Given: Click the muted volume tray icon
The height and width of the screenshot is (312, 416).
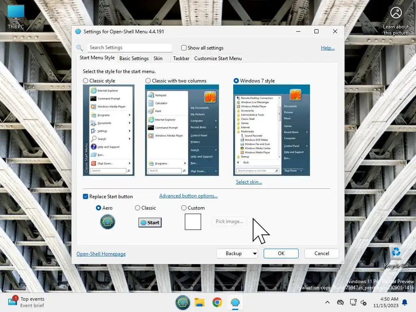Looking at the screenshot, I should 364,302.
